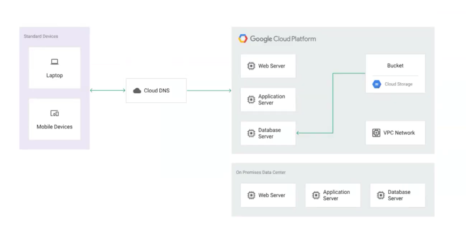The height and width of the screenshot is (241, 466).
Task: Select the Cloud DNS box
Action: click(x=156, y=91)
